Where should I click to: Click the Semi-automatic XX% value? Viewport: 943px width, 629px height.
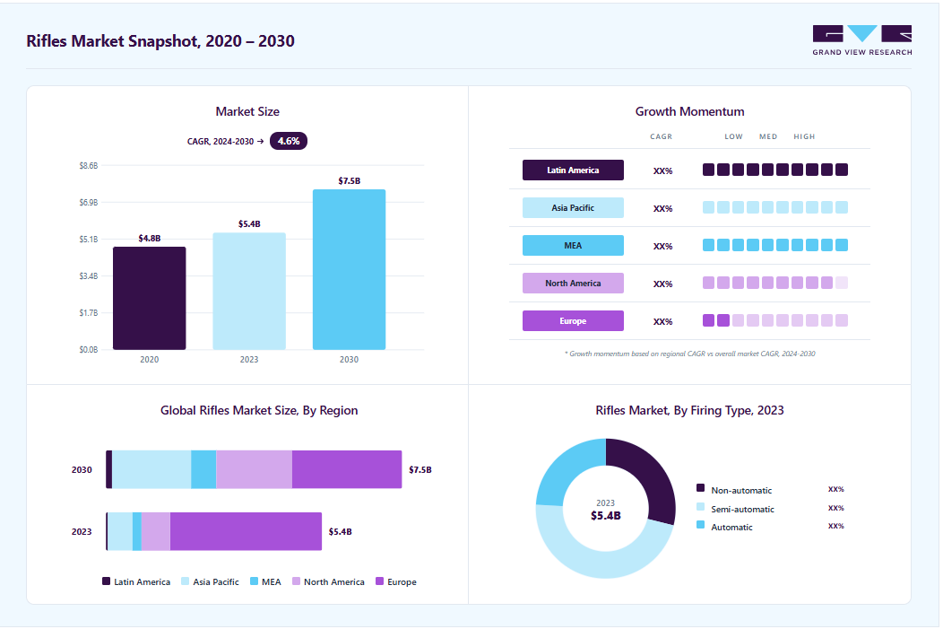pyautogui.click(x=836, y=508)
